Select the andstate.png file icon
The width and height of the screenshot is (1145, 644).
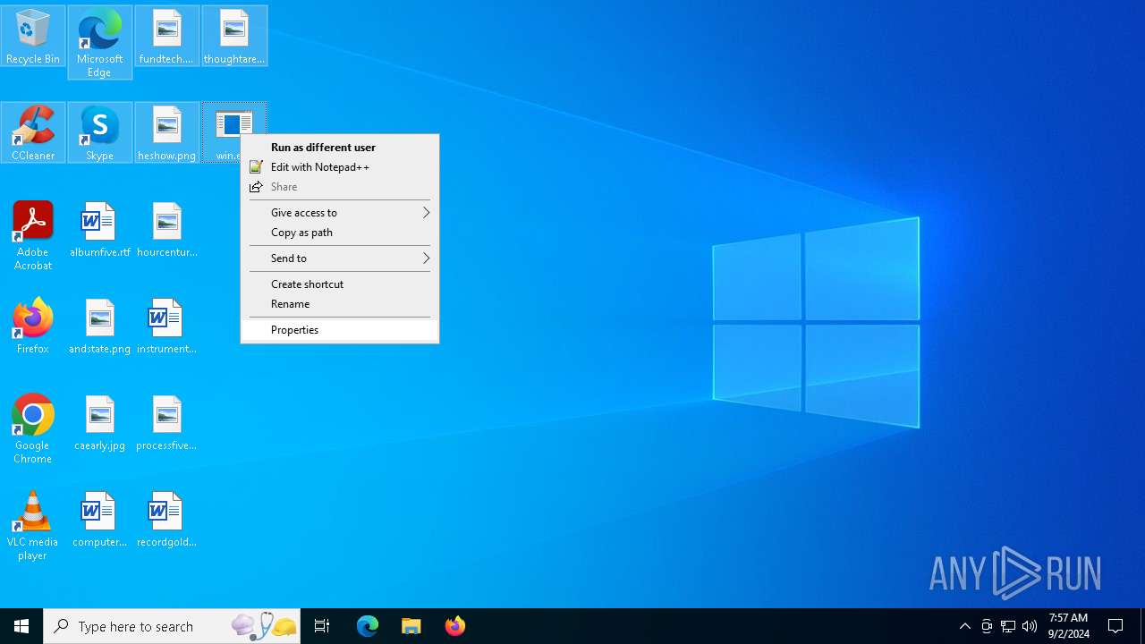pyautogui.click(x=99, y=326)
